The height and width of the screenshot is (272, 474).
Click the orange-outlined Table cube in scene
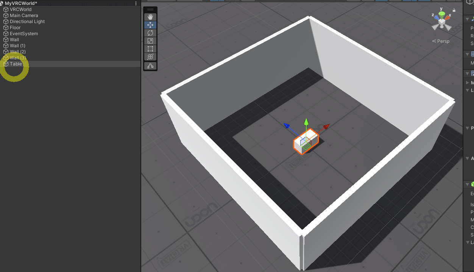click(306, 141)
